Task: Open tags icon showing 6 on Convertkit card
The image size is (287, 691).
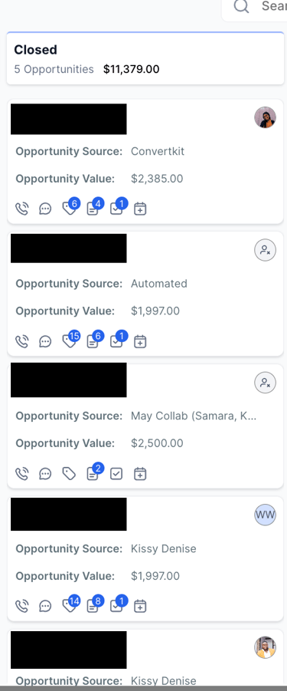Action: point(70,207)
